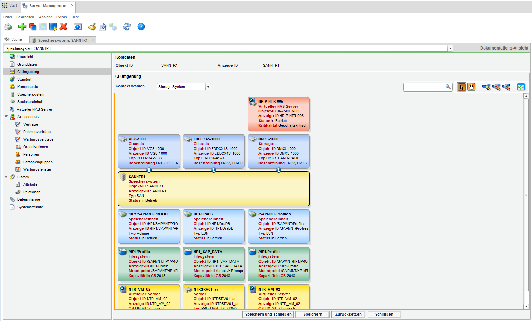Image resolution: width=532 pixels, height=321 pixels.
Task: Zoom out the graph using zoom-out icon
Action: pos(496,87)
